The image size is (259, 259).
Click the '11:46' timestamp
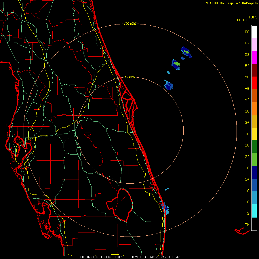click(175, 257)
